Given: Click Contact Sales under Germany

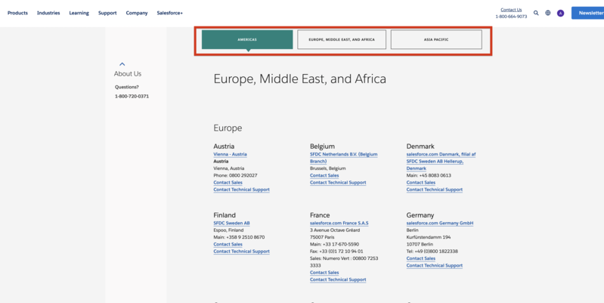Looking at the screenshot, I should [421, 258].
